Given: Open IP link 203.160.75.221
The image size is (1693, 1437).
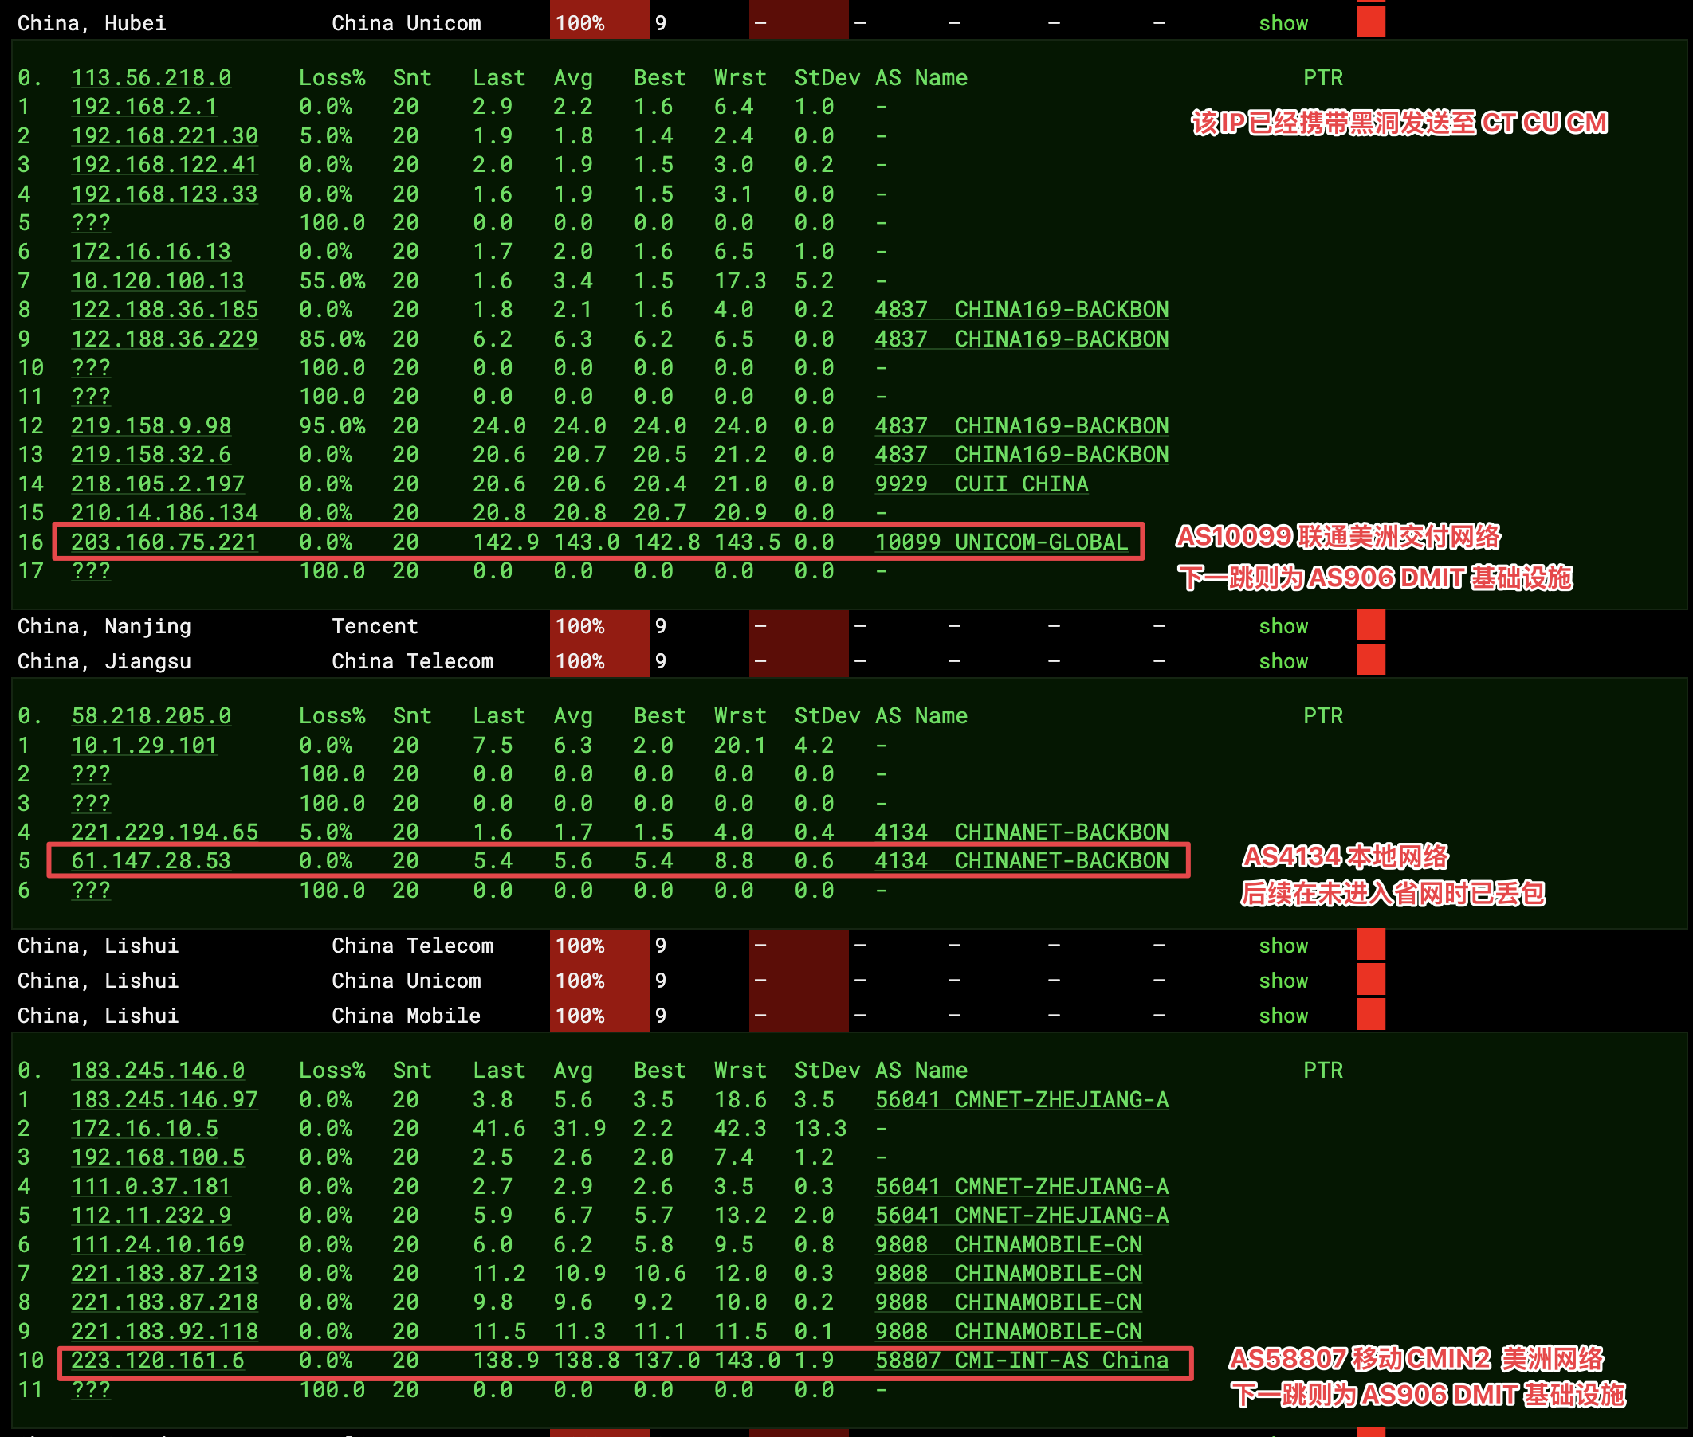Looking at the screenshot, I should pos(164,542).
